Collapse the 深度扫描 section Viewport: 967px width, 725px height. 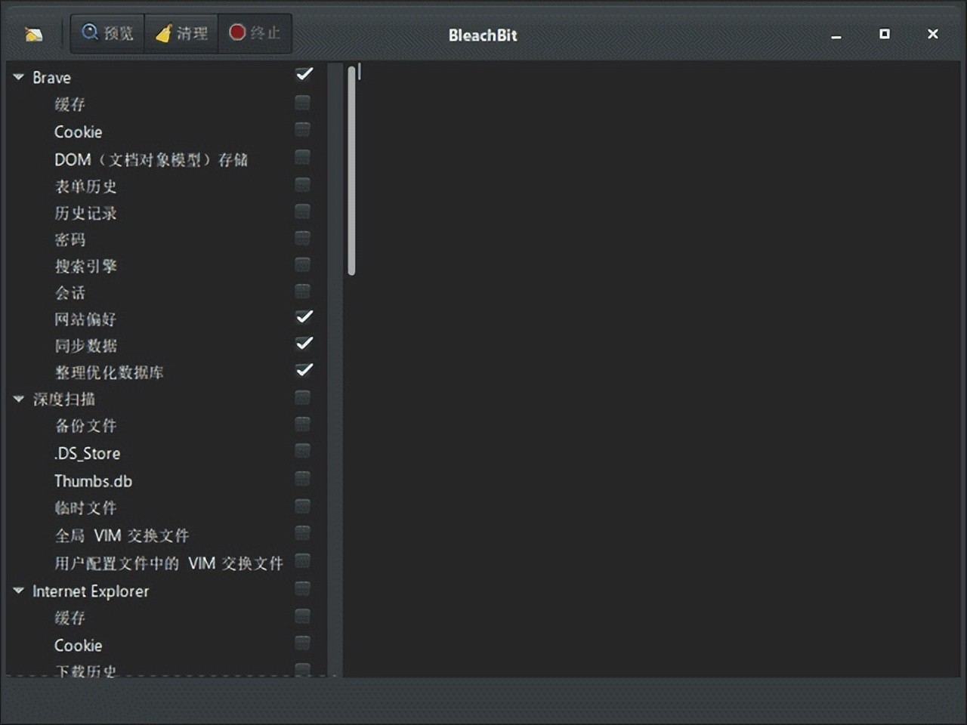point(18,399)
